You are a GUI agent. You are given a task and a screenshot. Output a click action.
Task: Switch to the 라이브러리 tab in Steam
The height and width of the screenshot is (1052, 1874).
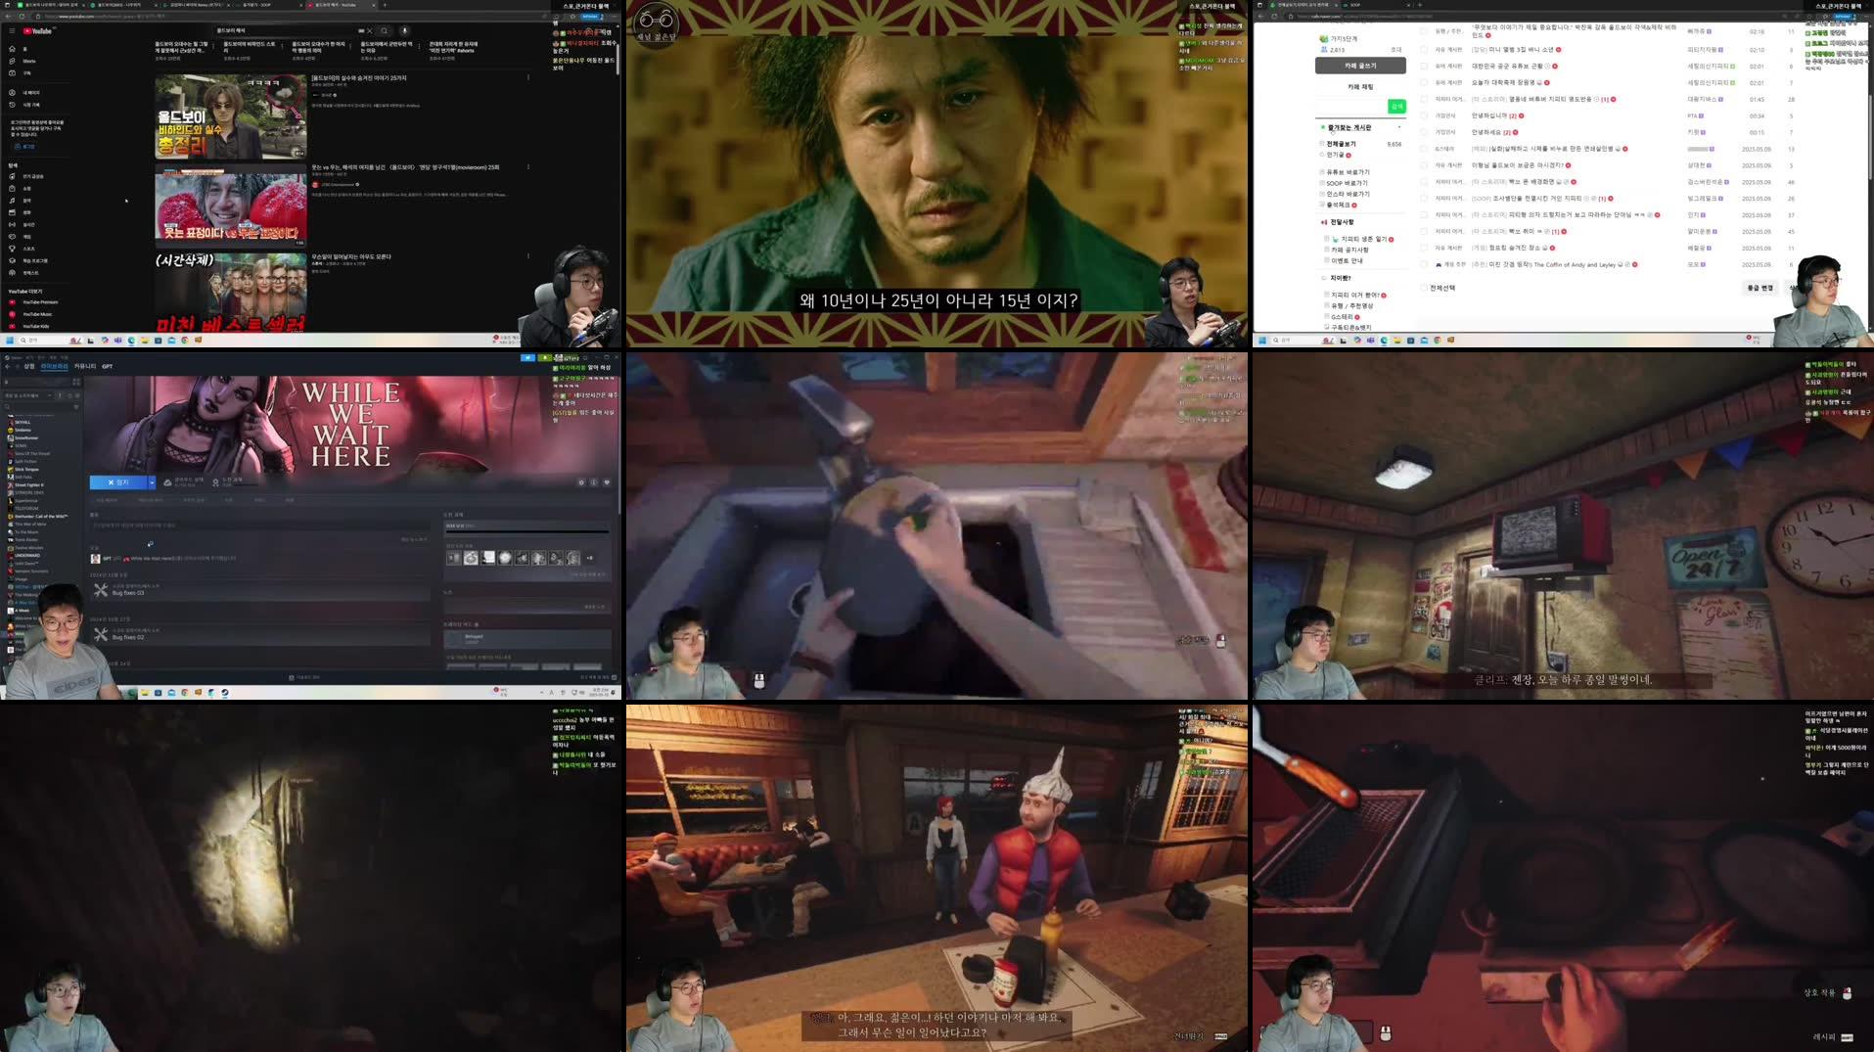pyautogui.click(x=54, y=366)
